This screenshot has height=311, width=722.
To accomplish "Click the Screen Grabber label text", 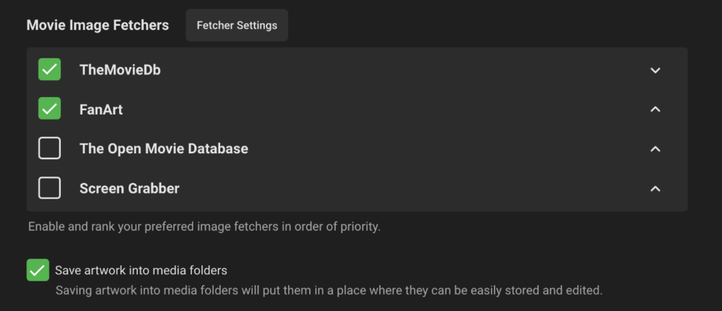I will 129,189.
